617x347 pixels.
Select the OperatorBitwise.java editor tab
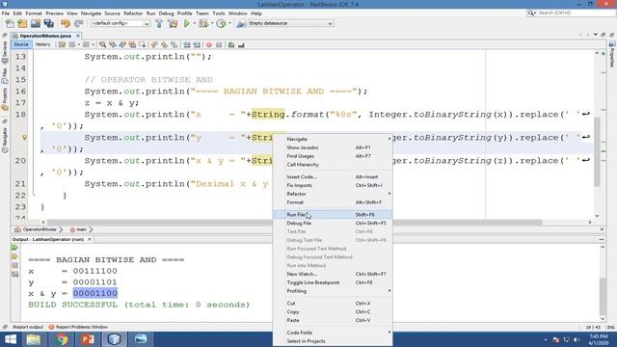(45, 36)
